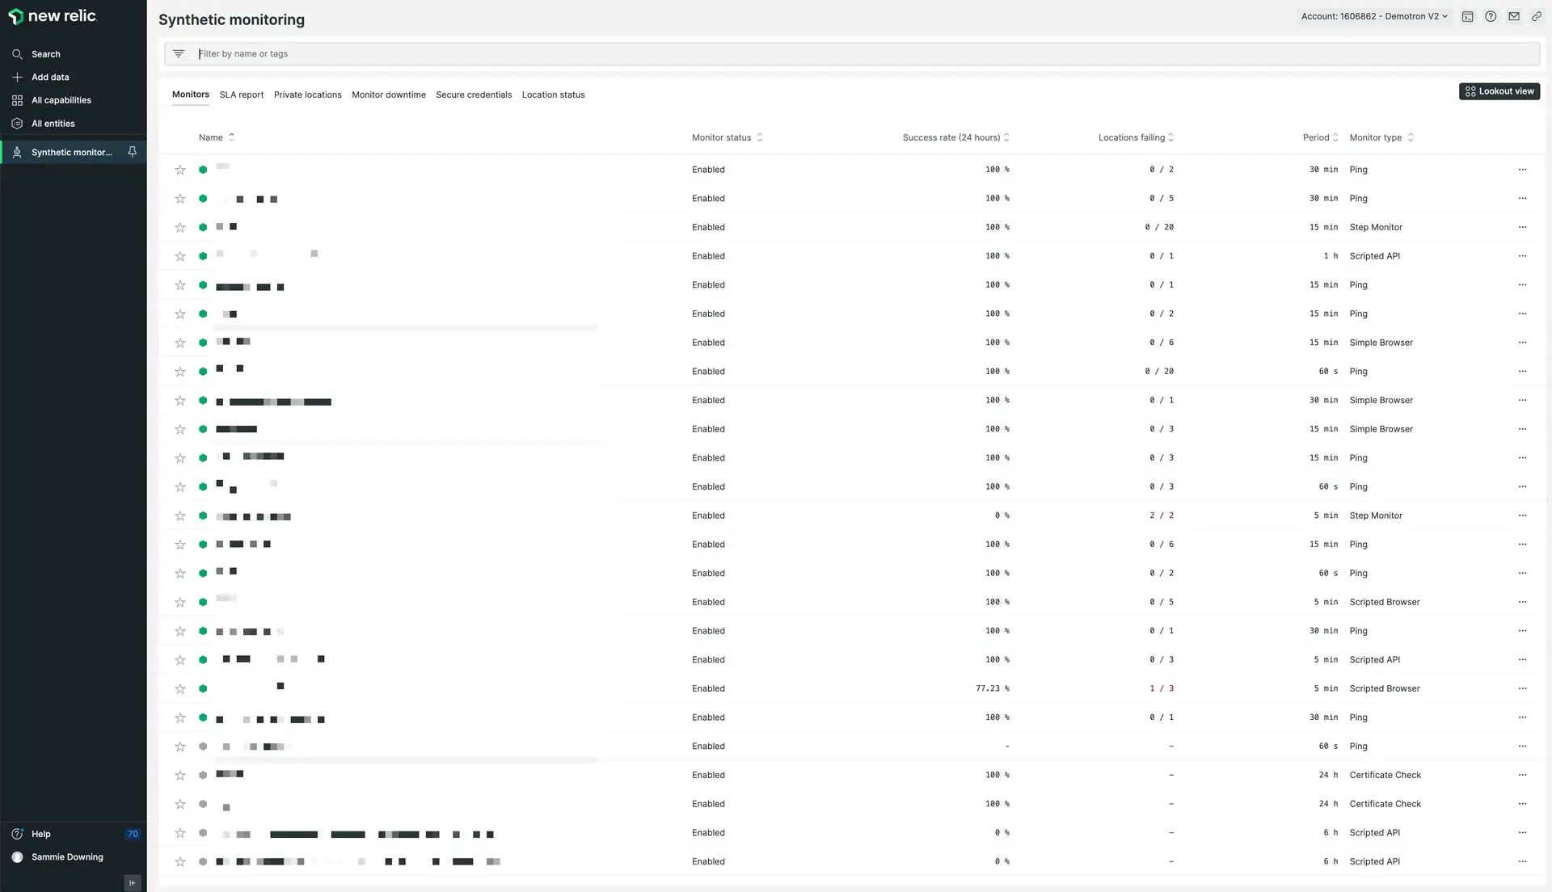1552x892 pixels.
Task: Favorite the first monitor with star
Action: tap(180, 170)
